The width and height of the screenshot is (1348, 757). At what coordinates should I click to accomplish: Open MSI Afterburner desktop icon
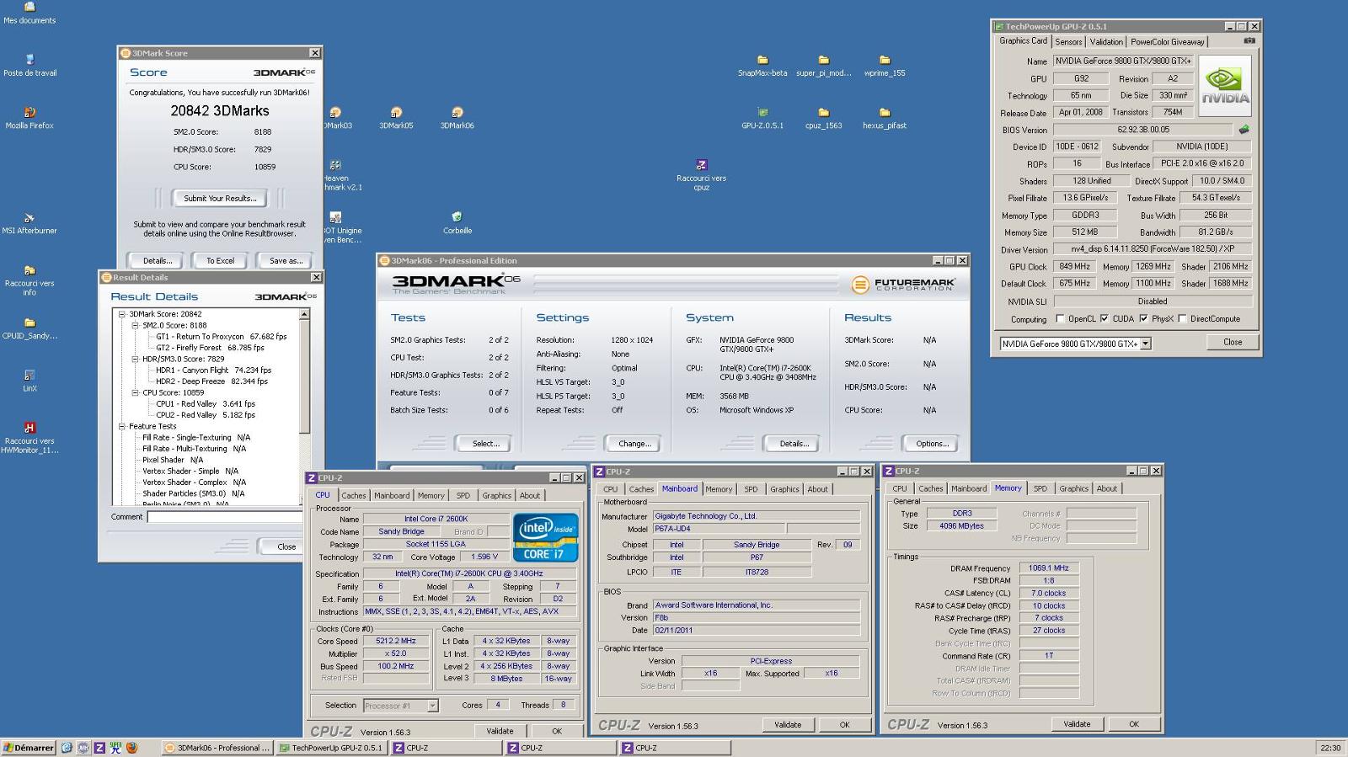[29, 223]
